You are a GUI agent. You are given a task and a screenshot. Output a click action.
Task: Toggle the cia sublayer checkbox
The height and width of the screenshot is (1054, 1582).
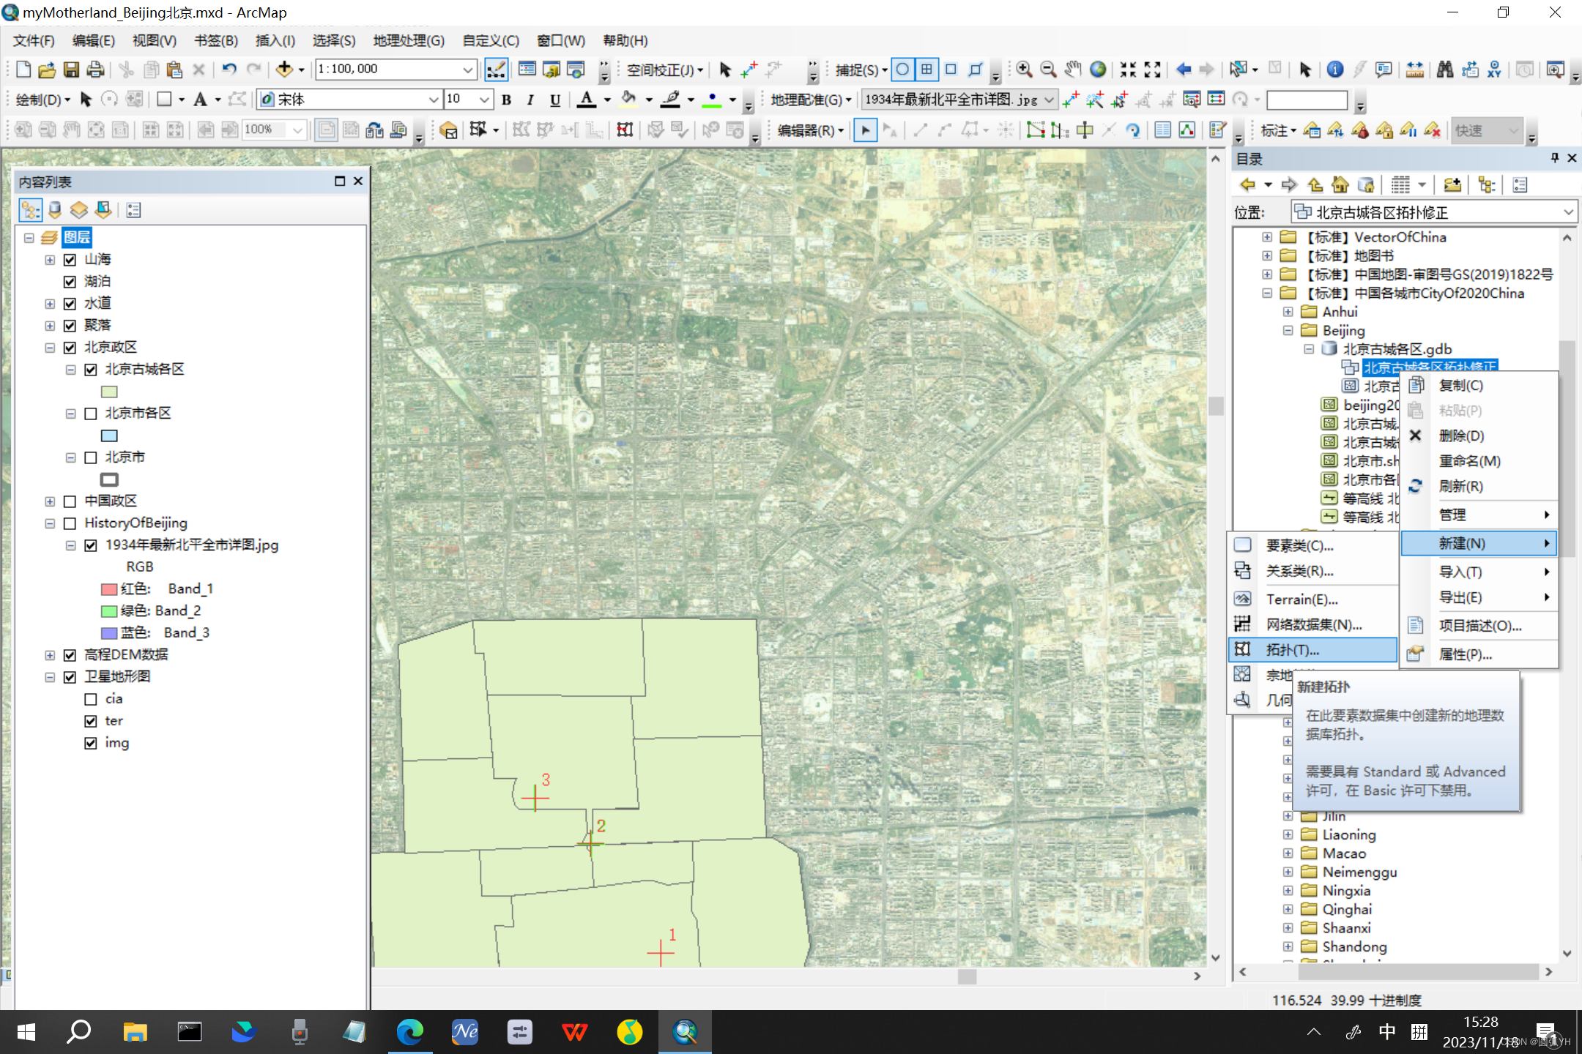tap(91, 699)
